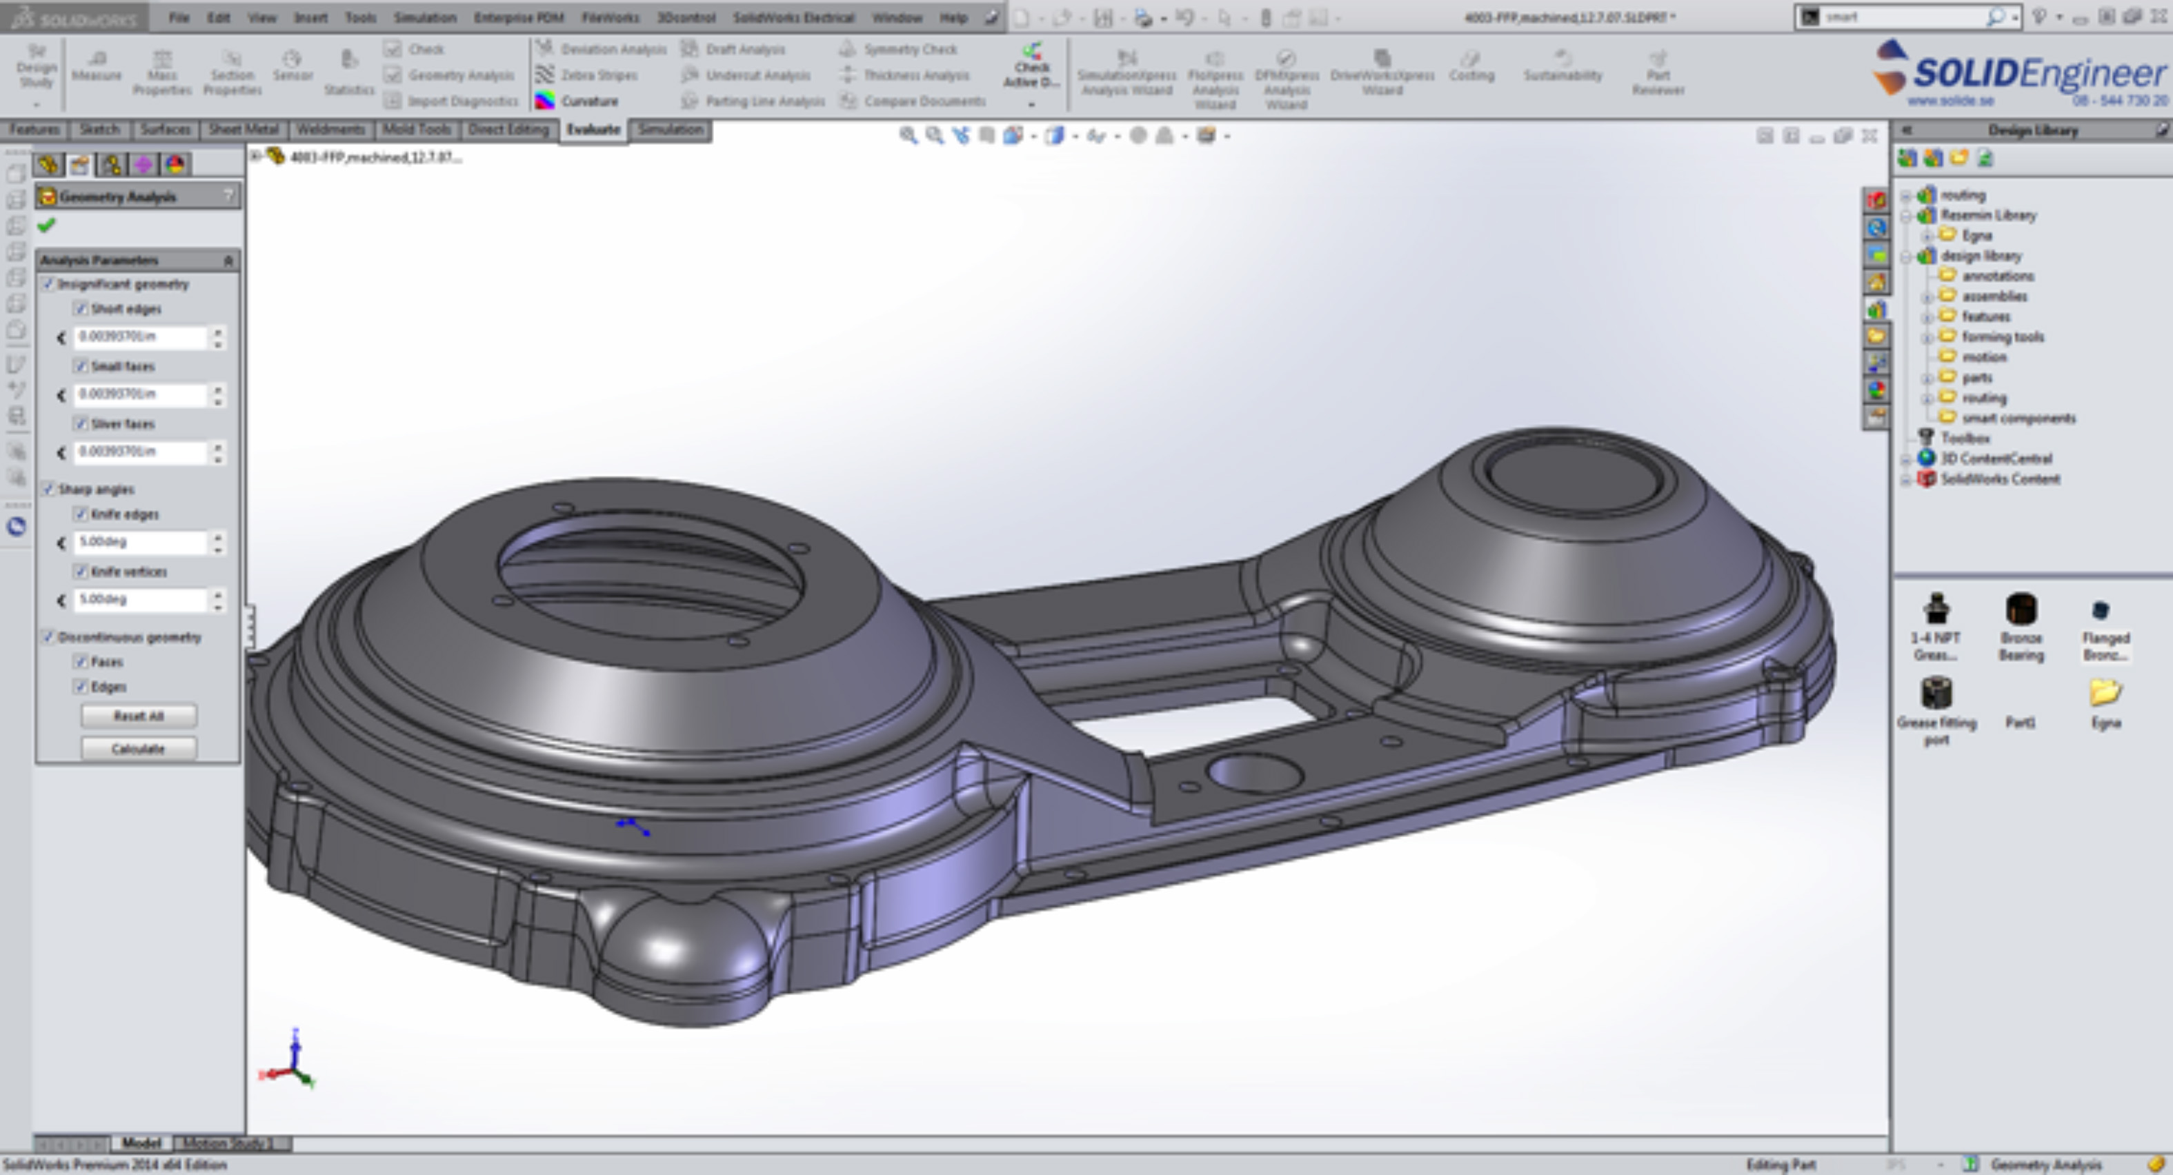This screenshot has height=1175, width=2173.
Task: Click the Zebra Stripes icon
Action: pyautogui.click(x=545, y=75)
